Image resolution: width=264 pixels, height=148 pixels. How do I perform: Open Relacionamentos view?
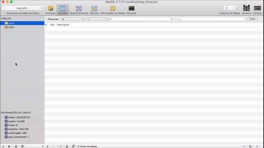[x=79, y=10]
